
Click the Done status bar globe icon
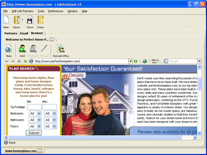[6, 142]
